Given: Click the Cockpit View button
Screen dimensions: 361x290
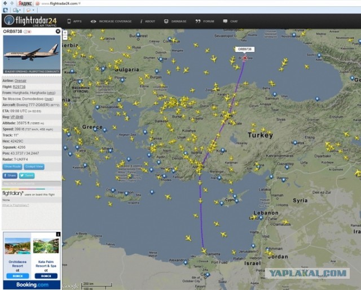Looking at the screenshot, I should coord(34,167).
